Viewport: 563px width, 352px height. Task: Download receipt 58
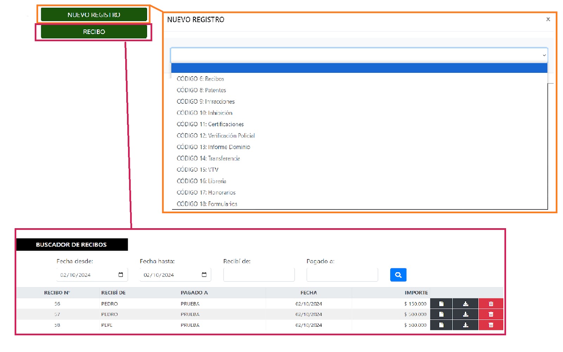click(x=466, y=325)
